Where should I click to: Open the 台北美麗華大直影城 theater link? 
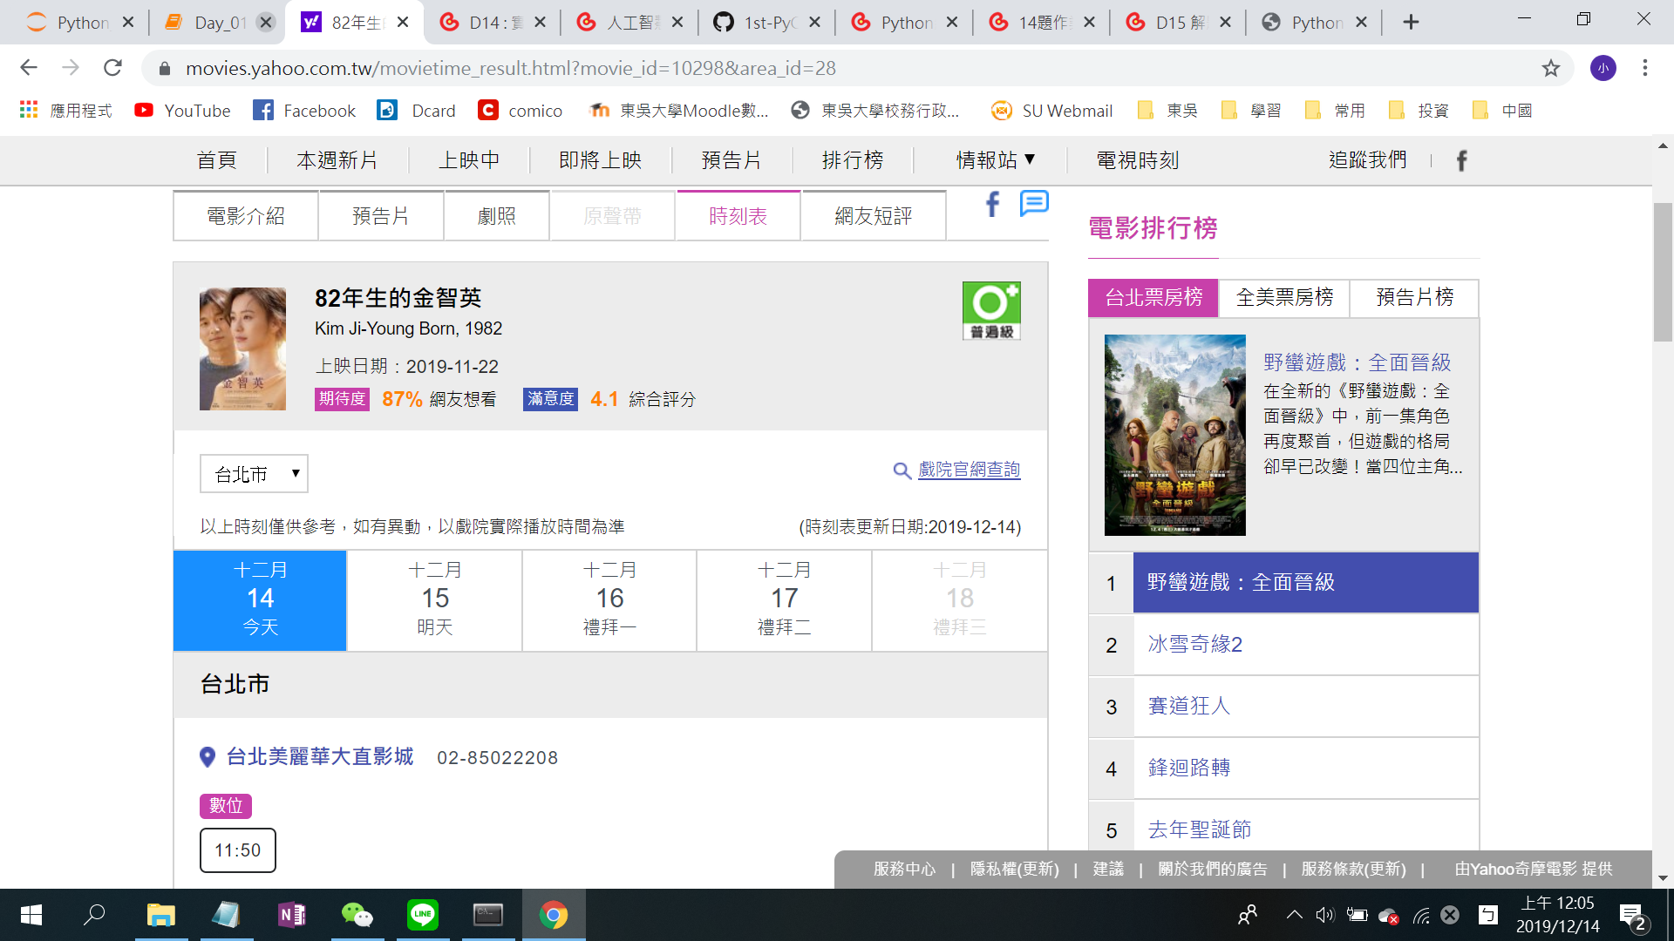tap(320, 756)
